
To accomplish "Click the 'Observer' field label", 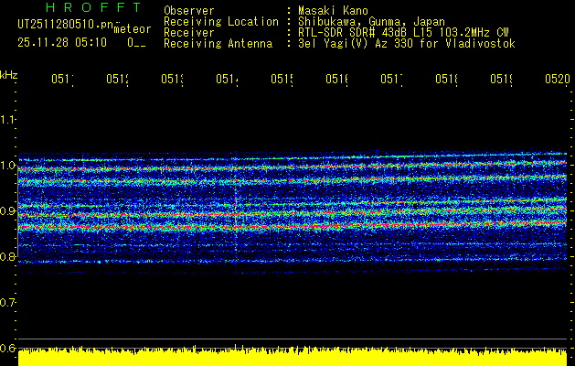I will (188, 11).
